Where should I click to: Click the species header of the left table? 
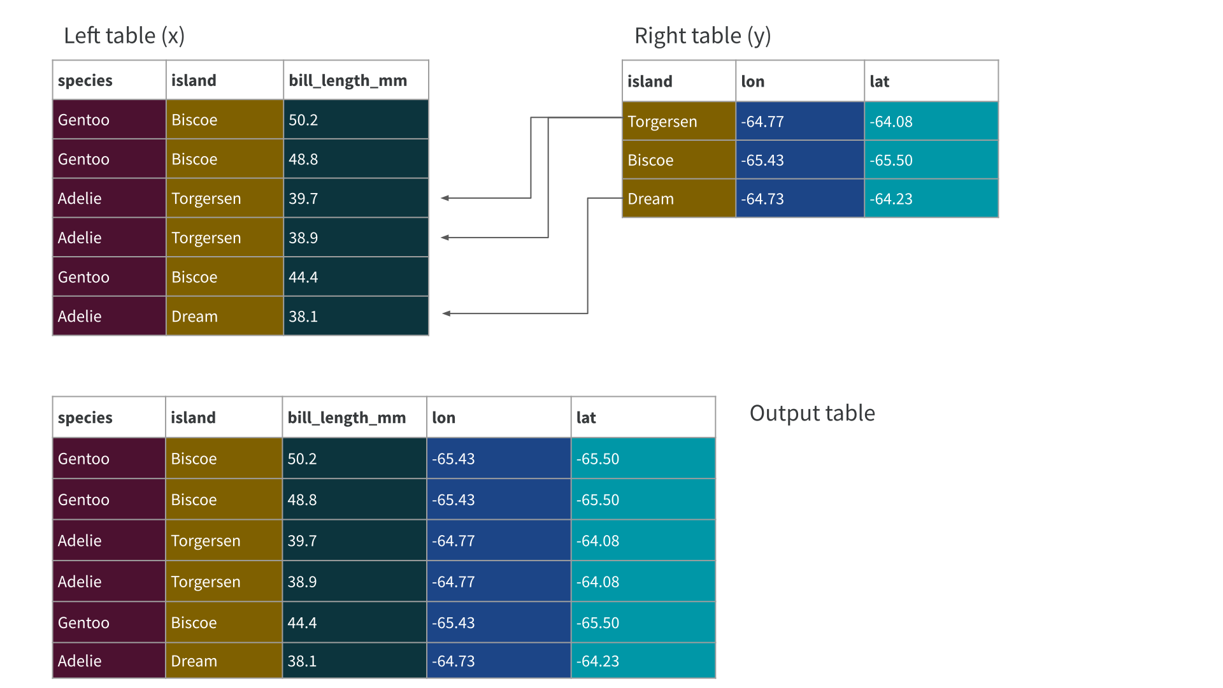click(x=109, y=80)
